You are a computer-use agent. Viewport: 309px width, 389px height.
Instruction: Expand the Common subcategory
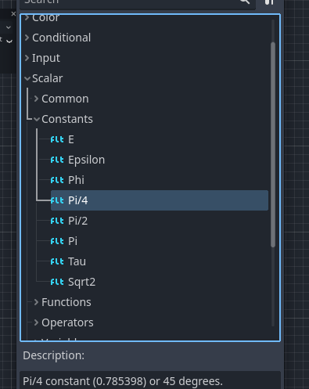click(x=37, y=99)
